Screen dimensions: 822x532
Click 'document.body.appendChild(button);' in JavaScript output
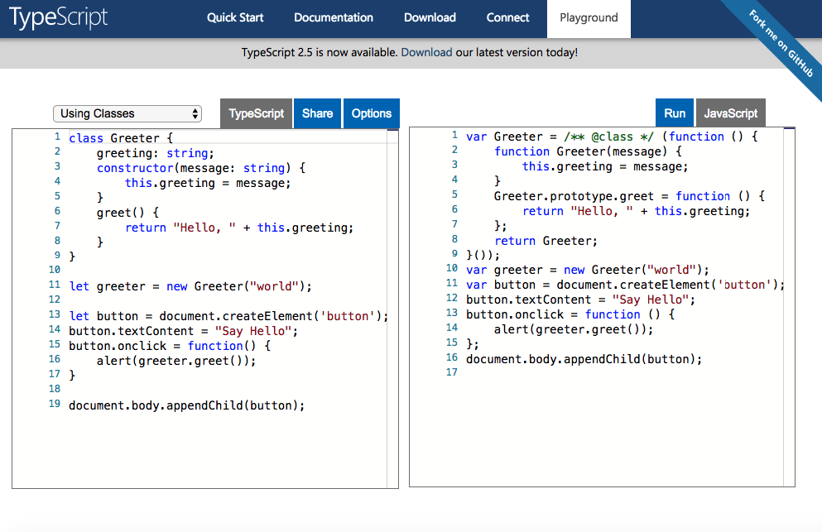tap(584, 359)
